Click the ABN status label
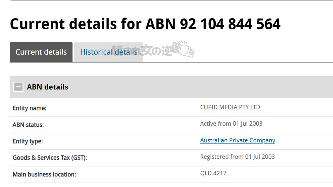The height and width of the screenshot is (187, 333). pos(28,125)
